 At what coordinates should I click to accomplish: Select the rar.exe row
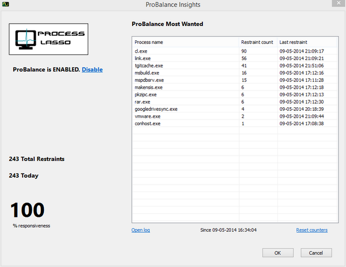[235, 102]
